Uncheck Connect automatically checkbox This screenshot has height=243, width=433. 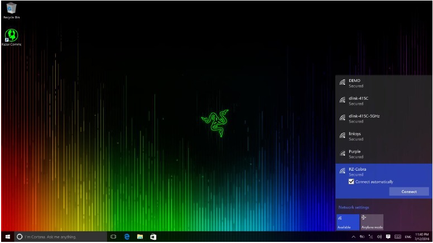(352, 182)
